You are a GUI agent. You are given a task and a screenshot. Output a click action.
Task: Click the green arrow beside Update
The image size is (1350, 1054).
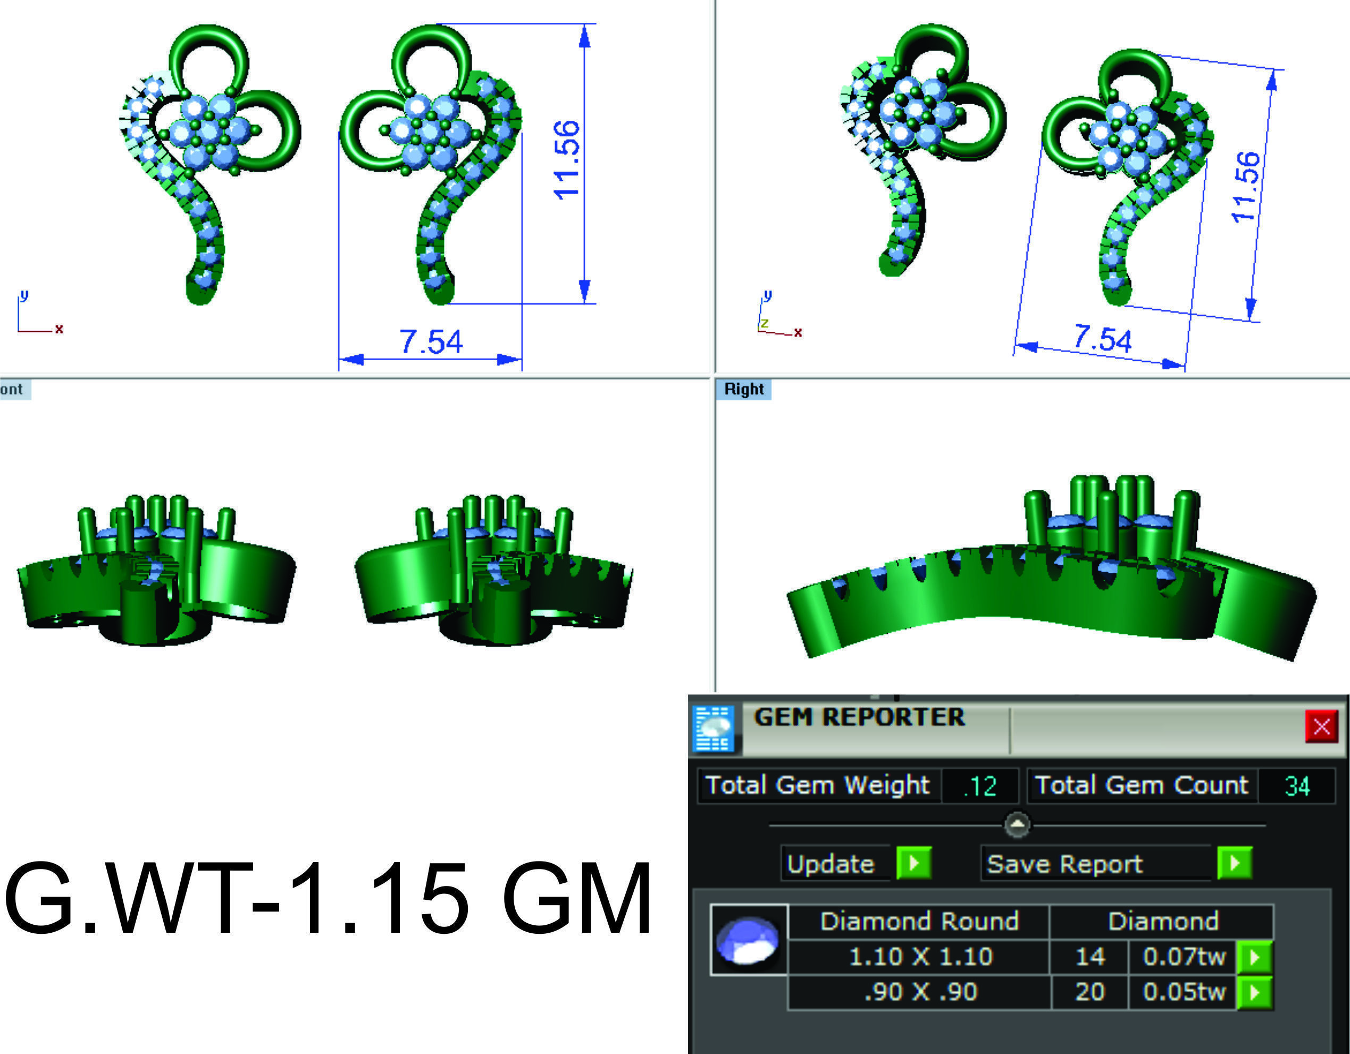click(x=914, y=863)
